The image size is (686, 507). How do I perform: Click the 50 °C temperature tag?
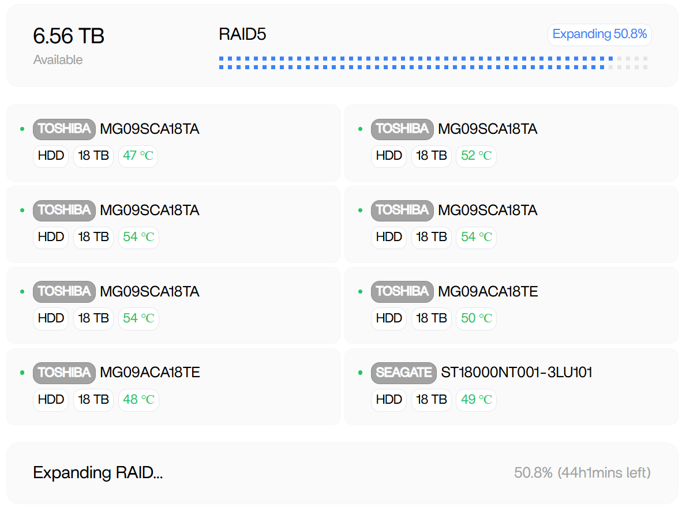tap(476, 318)
